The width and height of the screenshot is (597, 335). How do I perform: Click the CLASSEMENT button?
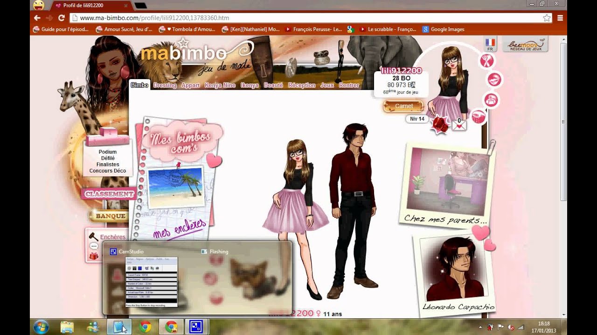coord(109,194)
